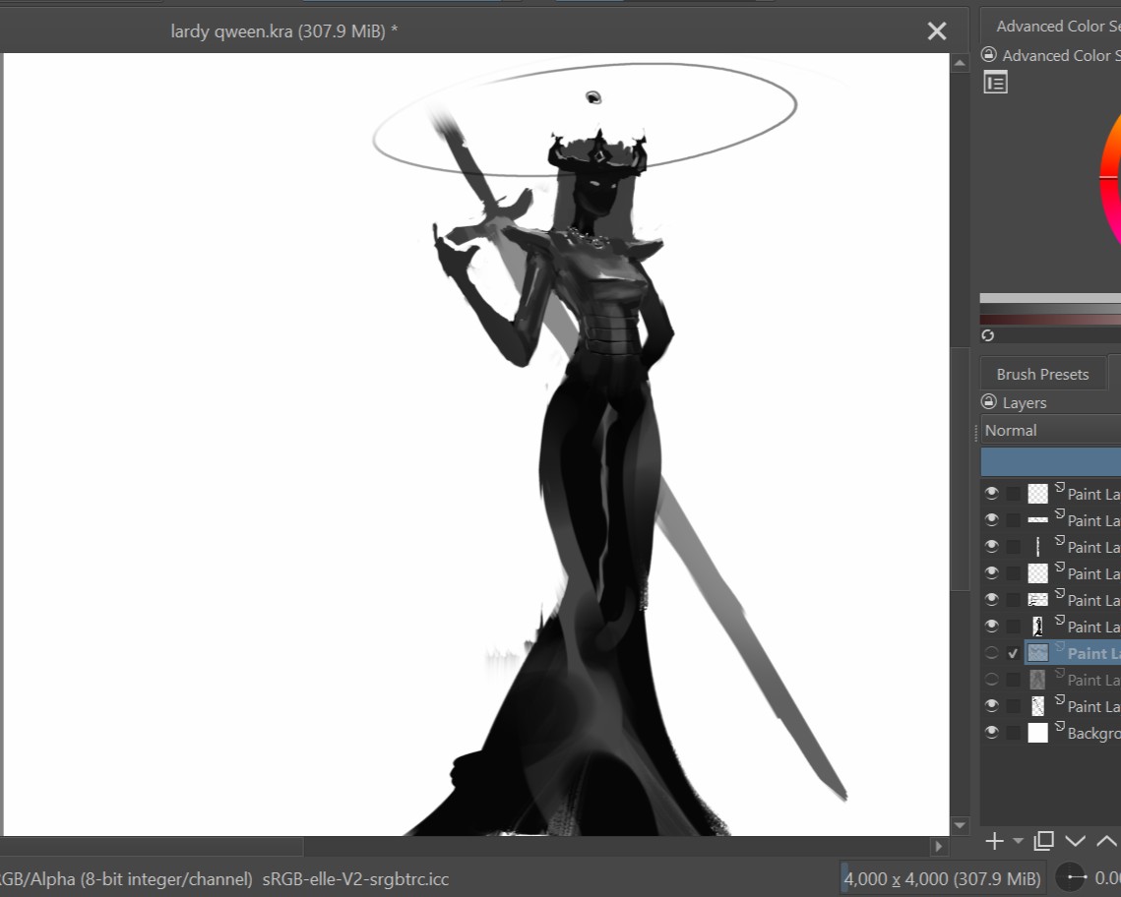Add a new layer with the plus icon

994,841
